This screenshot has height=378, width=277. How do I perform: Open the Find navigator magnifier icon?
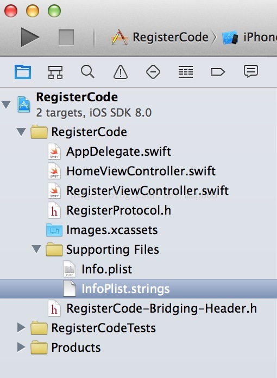[87, 72]
